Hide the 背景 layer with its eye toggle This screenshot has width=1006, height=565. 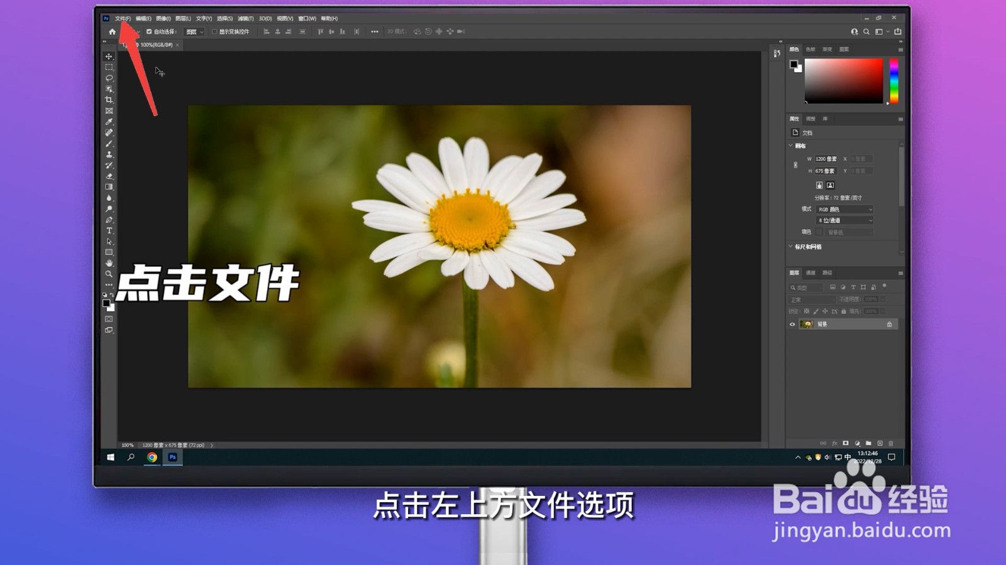tap(792, 324)
